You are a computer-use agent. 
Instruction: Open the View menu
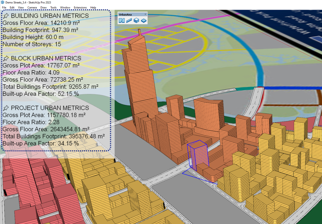tap(21, 8)
